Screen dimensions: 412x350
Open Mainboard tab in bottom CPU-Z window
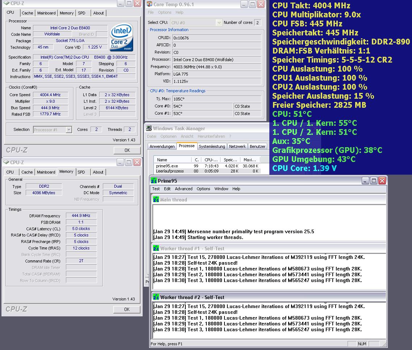point(46,172)
